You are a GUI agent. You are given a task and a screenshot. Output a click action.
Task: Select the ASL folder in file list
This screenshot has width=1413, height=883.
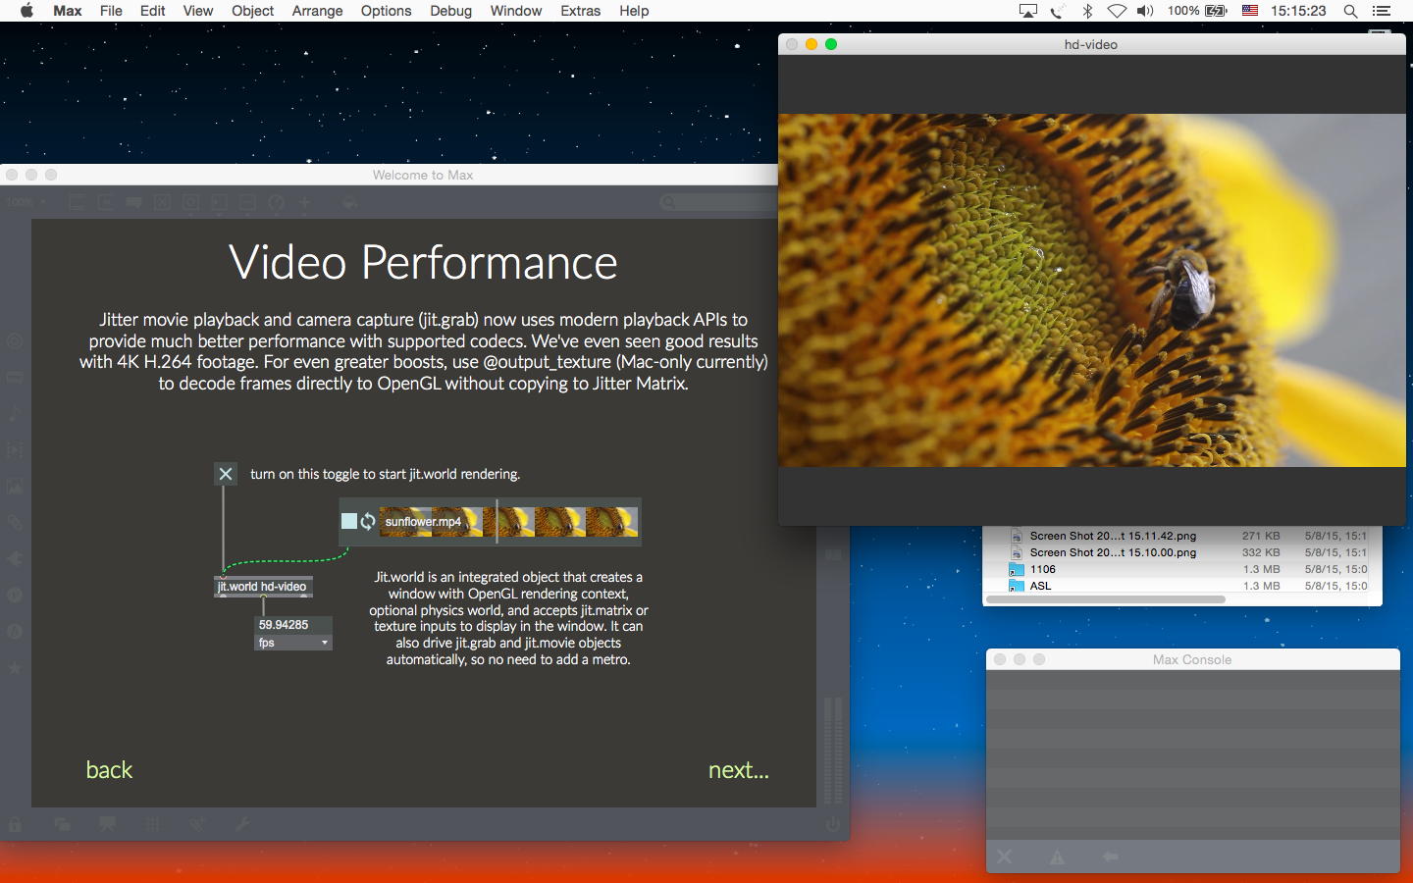[1040, 586]
